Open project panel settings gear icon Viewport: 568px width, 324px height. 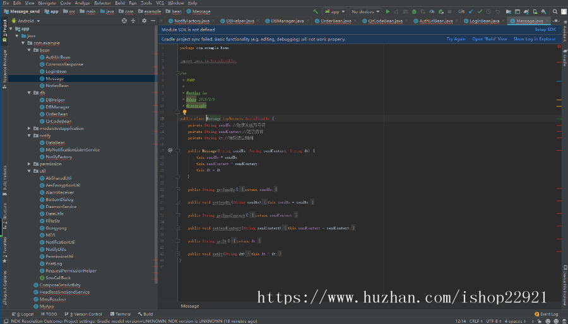coord(145,21)
